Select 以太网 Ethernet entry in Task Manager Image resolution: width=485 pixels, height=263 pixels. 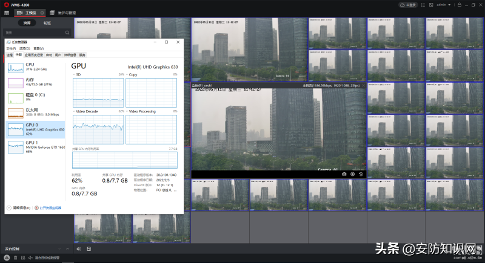coord(36,112)
